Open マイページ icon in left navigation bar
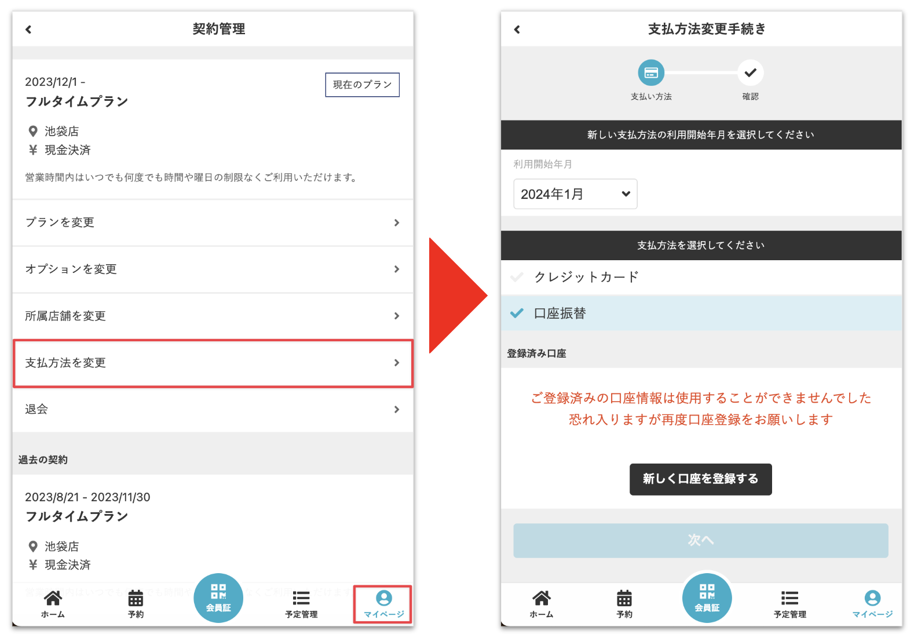This screenshot has width=914, height=634. pos(383,603)
